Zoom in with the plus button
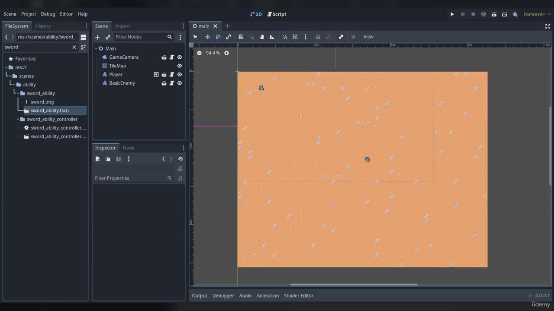Screen dimensions: 554x311 point(226,53)
